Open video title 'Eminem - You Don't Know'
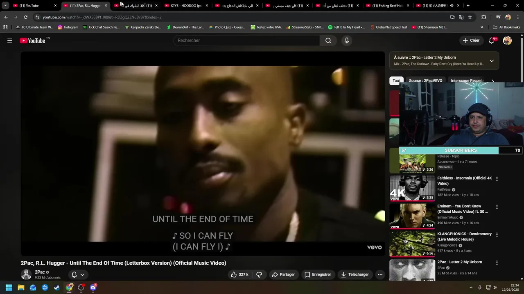Viewport: 524px width, 294px height. coord(463,209)
